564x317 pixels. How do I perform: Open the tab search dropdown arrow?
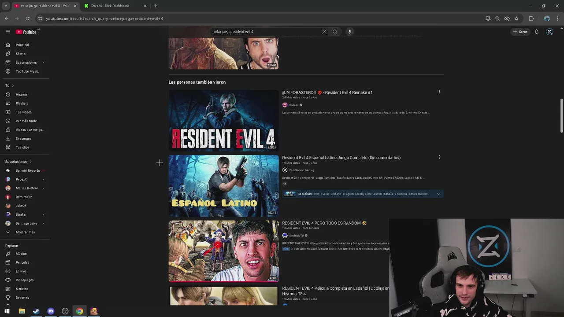coord(6,6)
